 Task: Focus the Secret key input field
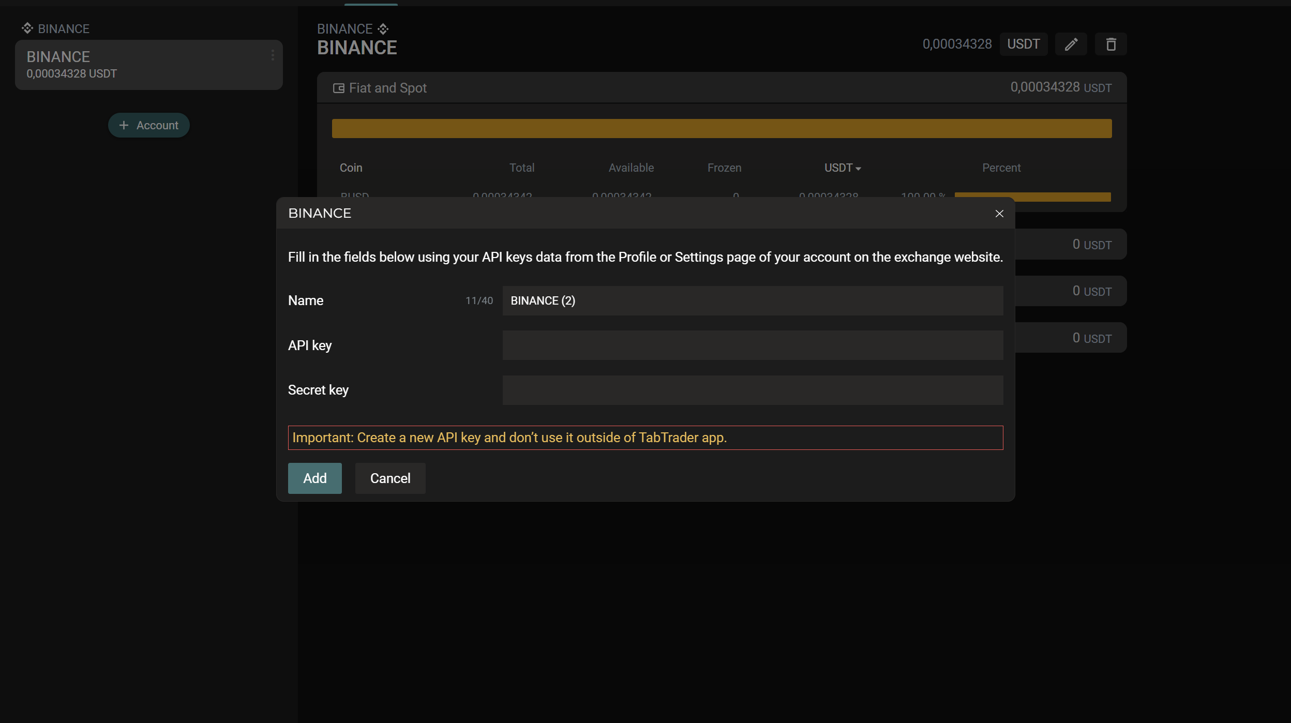coord(753,390)
